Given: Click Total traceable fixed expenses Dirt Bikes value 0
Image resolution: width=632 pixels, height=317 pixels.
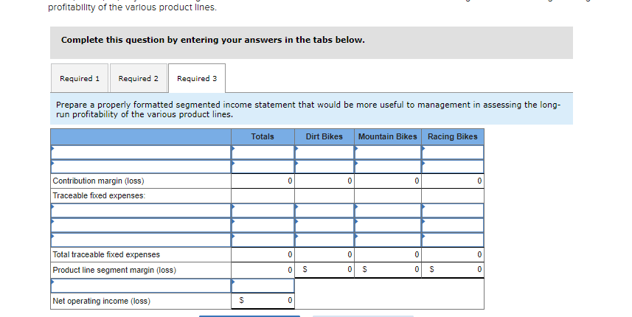Looking at the screenshot, I should coord(324,254).
